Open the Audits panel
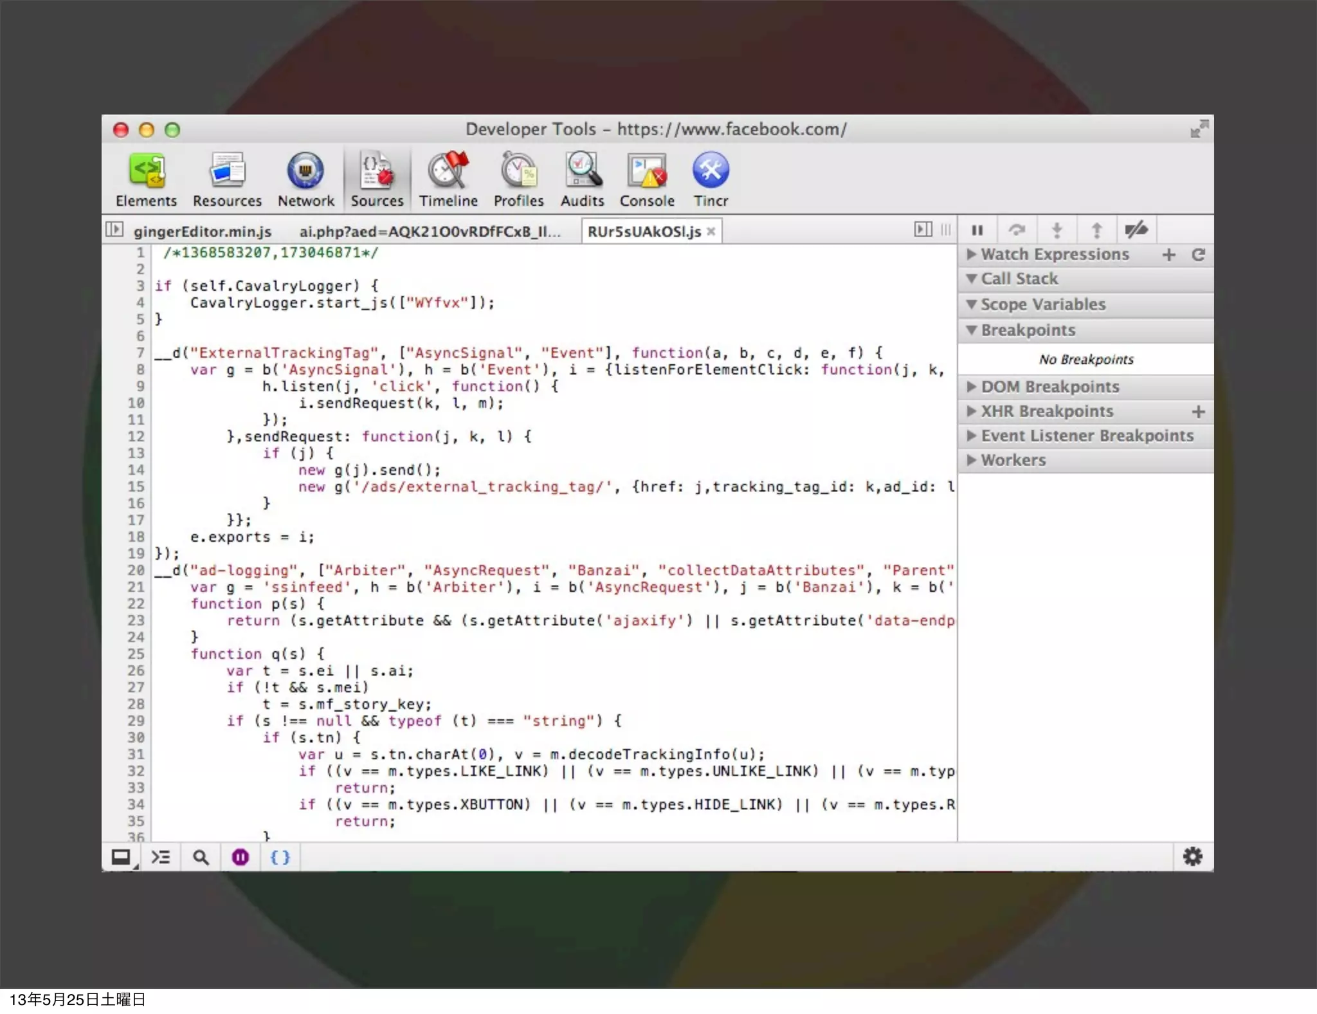The image size is (1317, 1014). pyautogui.click(x=582, y=180)
